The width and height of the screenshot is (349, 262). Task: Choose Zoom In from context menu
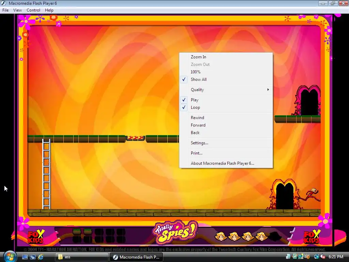(226, 57)
